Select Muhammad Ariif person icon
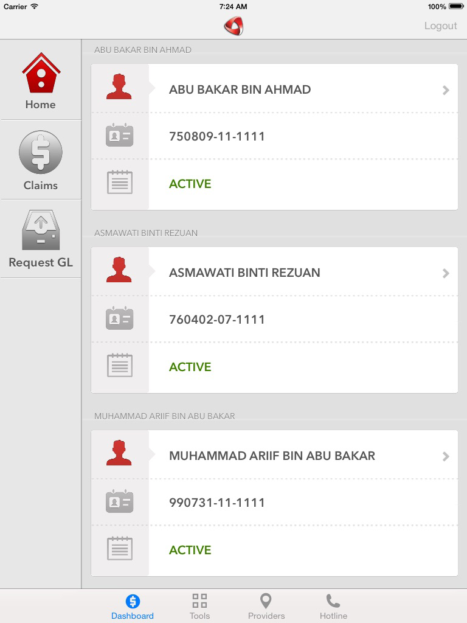The image size is (467, 623). 119,453
